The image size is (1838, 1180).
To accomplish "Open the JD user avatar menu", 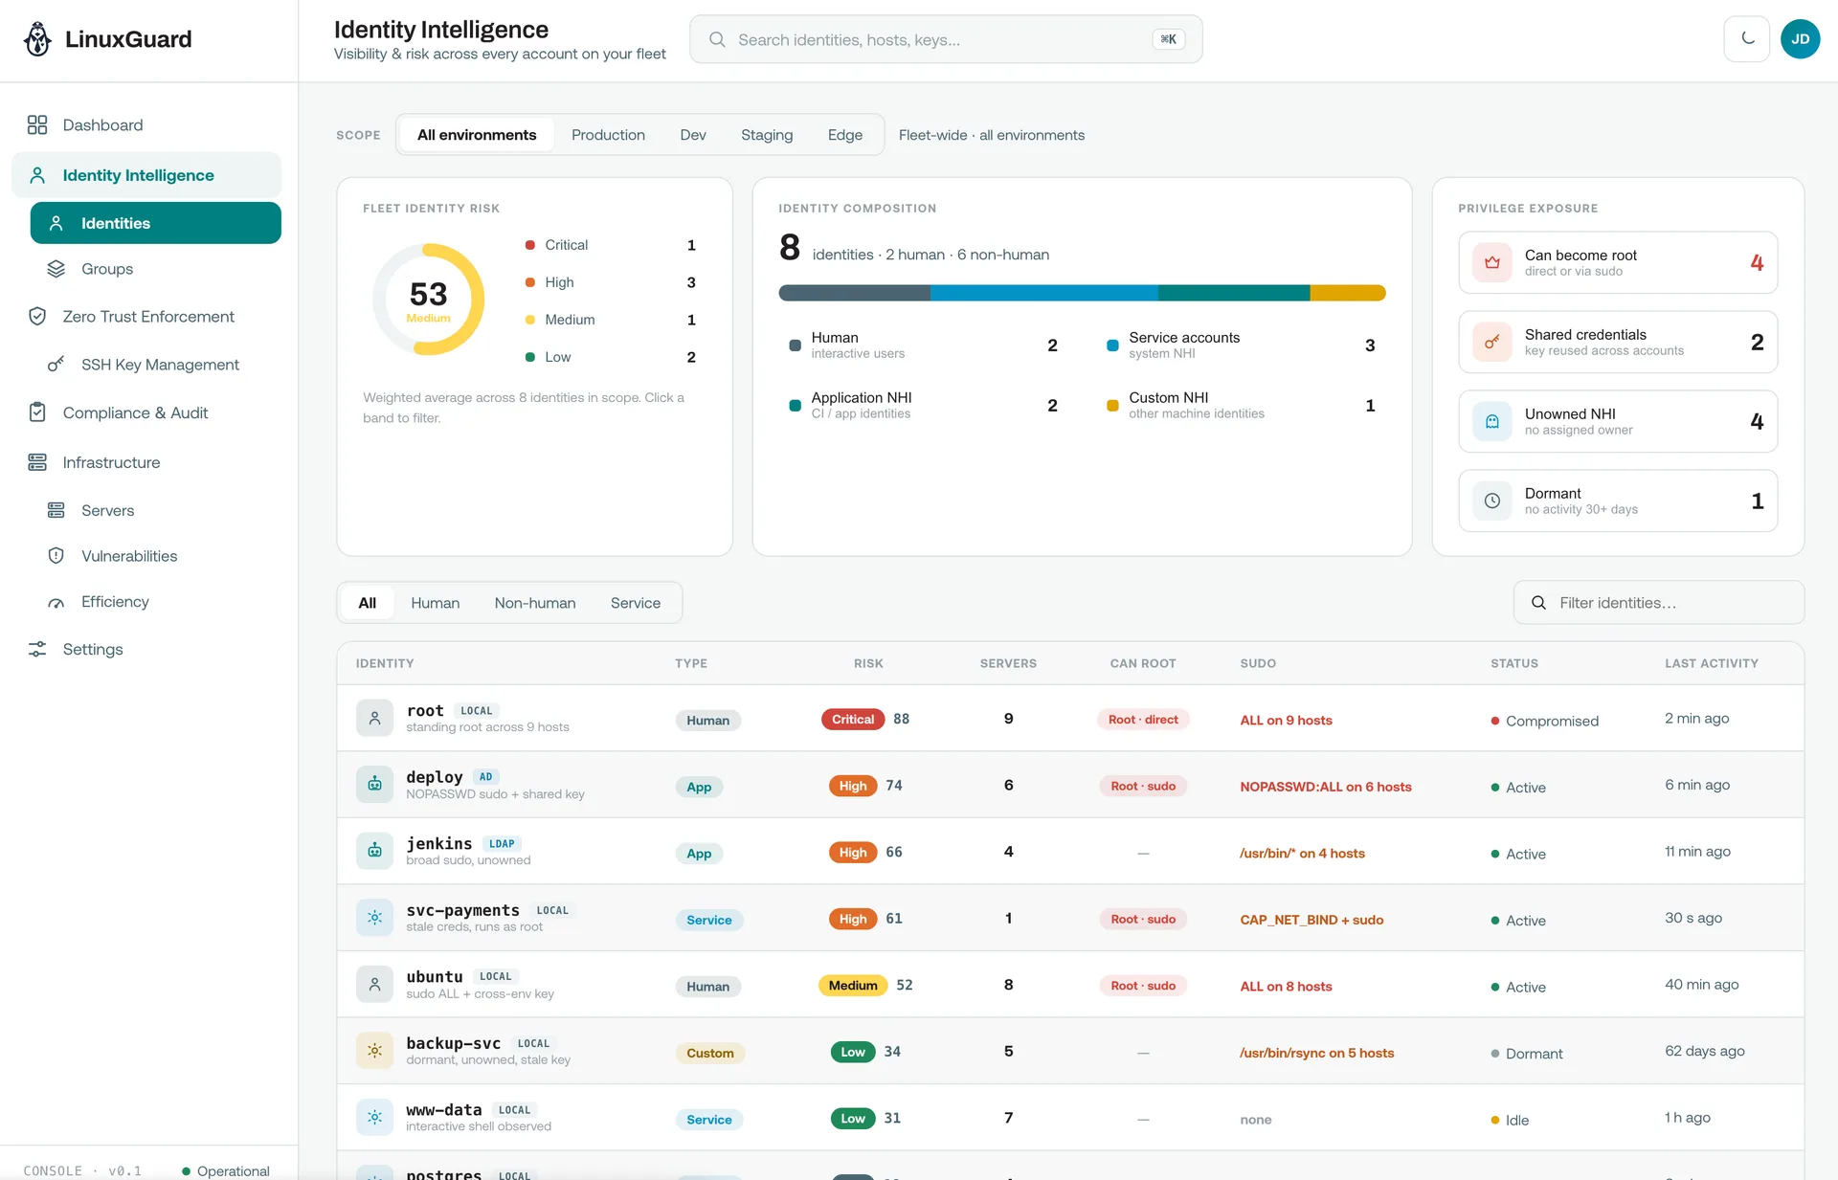I will (1801, 39).
